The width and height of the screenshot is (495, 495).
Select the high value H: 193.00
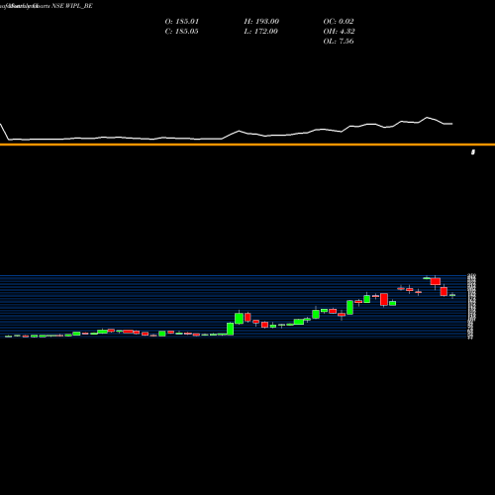tap(261, 22)
